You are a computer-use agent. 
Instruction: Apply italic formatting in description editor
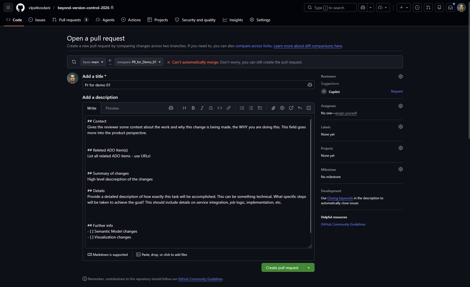tap(202, 108)
